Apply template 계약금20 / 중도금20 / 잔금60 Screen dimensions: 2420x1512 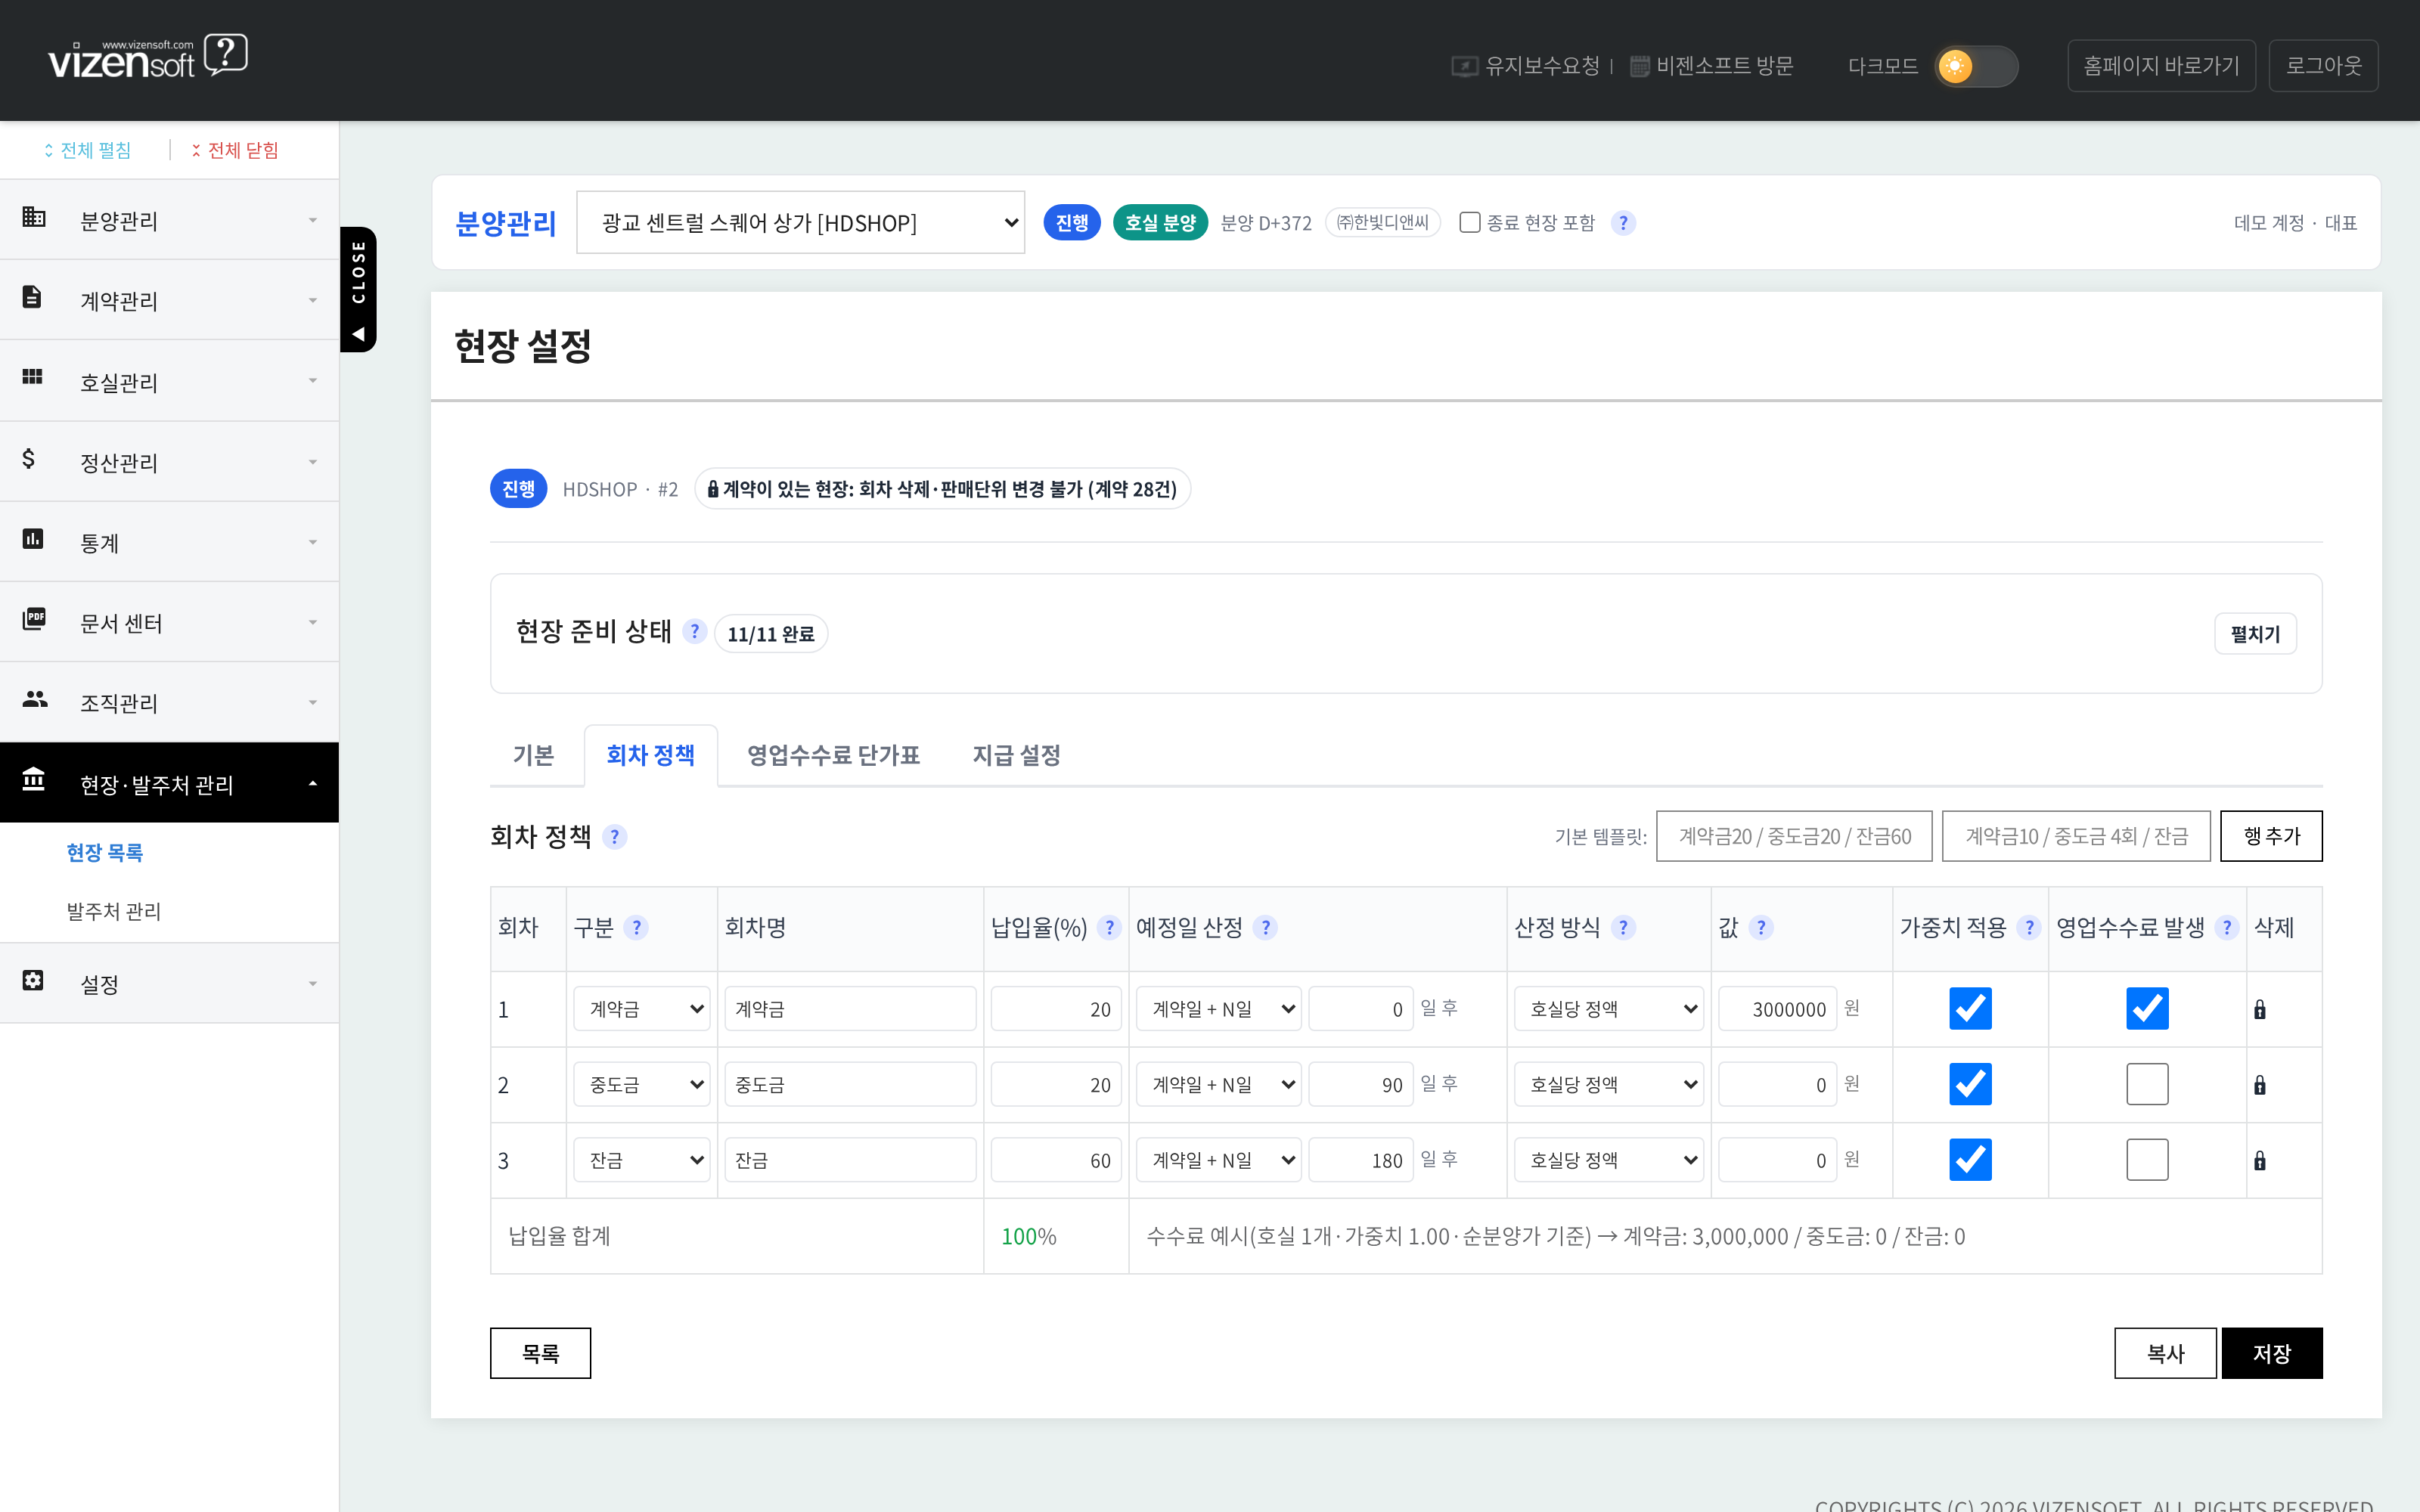1794,836
